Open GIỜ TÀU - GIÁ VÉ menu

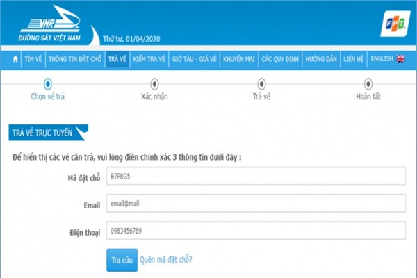tap(194, 59)
